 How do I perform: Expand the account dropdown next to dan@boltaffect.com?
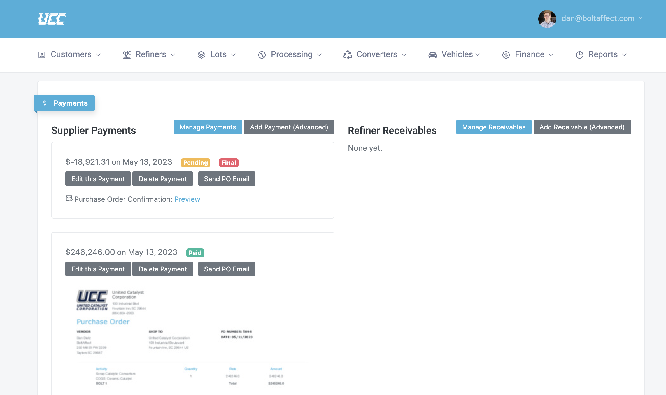pos(641,18)
